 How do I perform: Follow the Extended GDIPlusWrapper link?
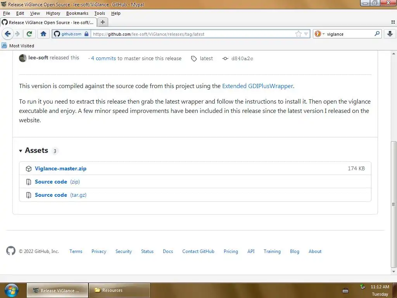tap(257, 86)
